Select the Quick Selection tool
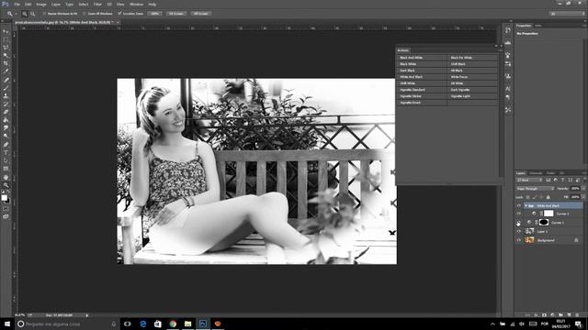The width and height of the screenshot is (588, 330). [6, 55]
